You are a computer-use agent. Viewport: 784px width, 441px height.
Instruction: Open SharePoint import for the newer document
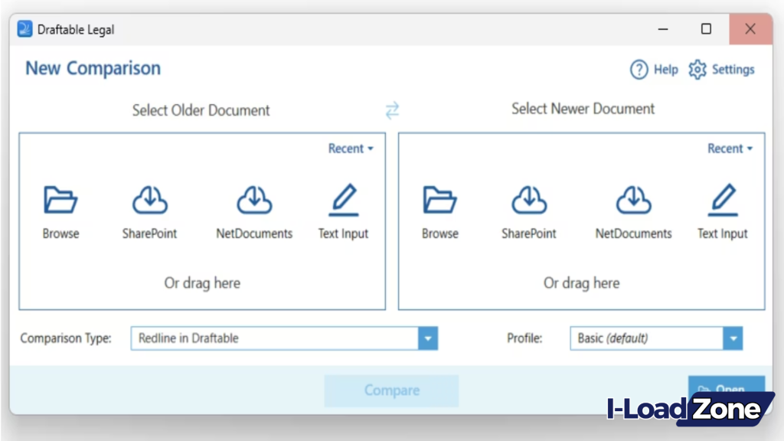pyautogui.click(x=528, y=199)
